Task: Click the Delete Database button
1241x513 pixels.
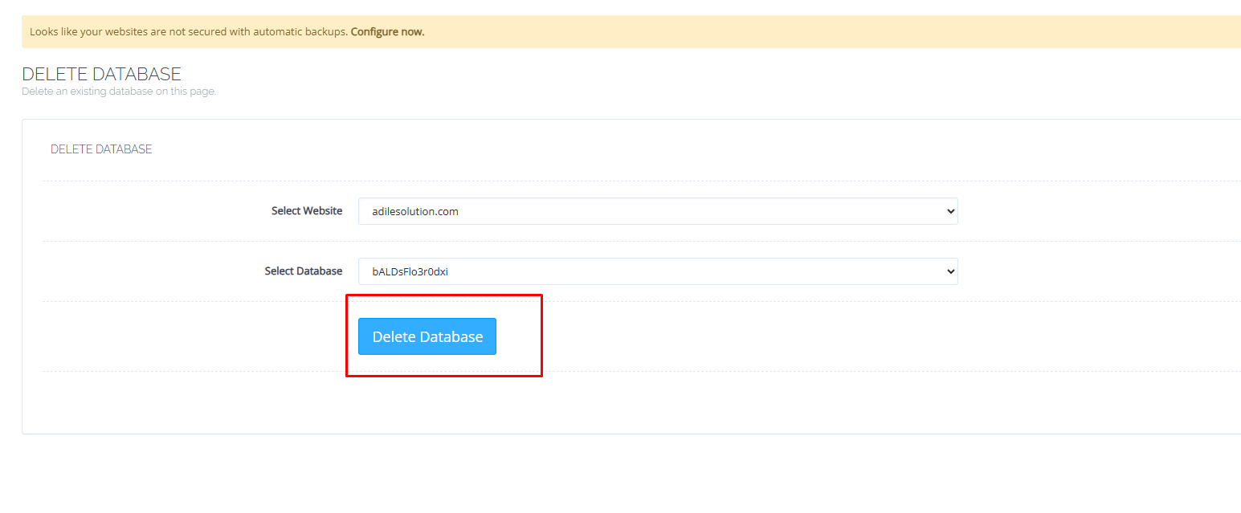Action: point(427,336)
